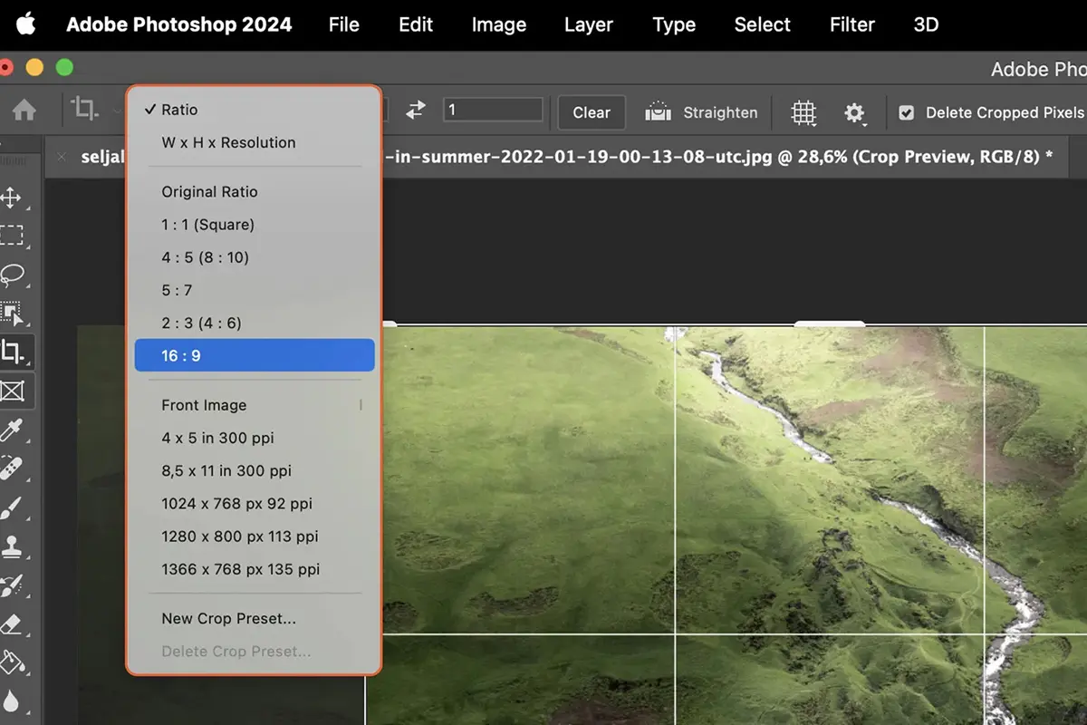Open the crop overlay grid options dropdown
Screen dimensions: 1087x725
(803, 112)
